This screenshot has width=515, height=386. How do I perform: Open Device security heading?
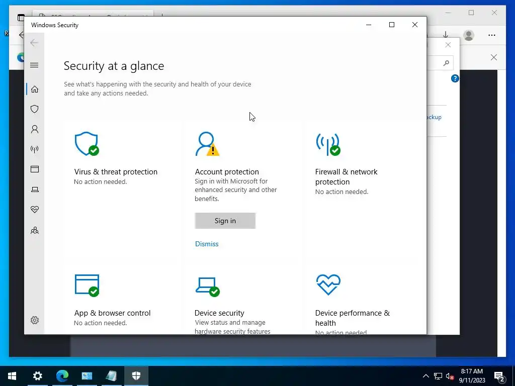(x=219, y=313)
